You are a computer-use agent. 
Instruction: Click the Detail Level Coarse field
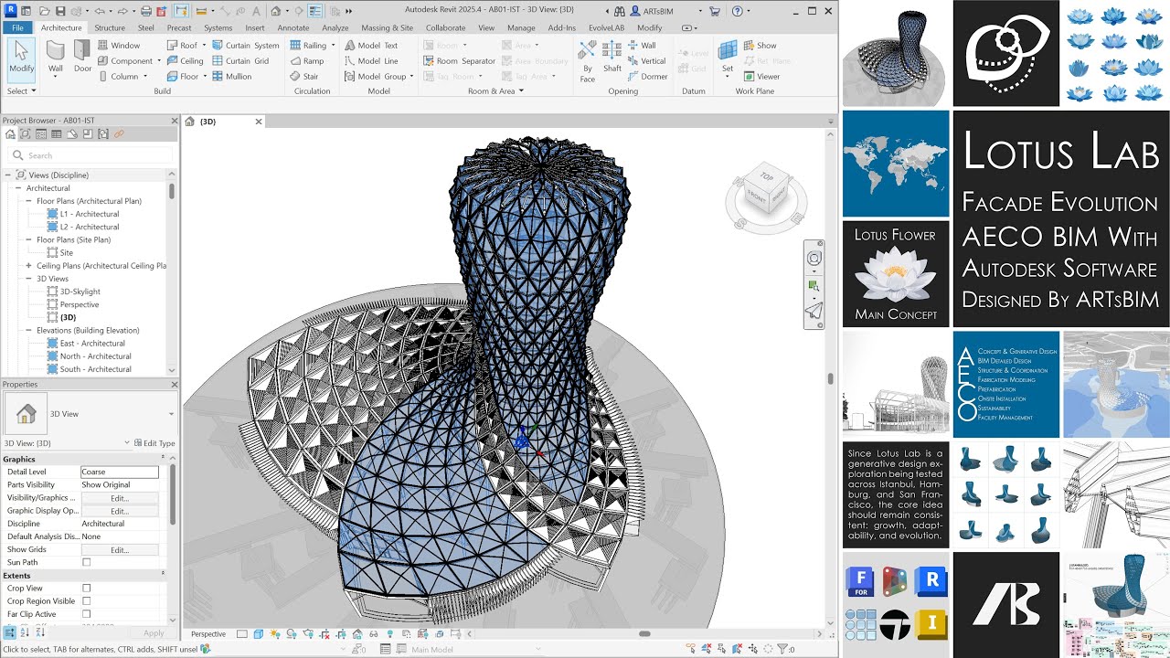(x=120, y=472)
